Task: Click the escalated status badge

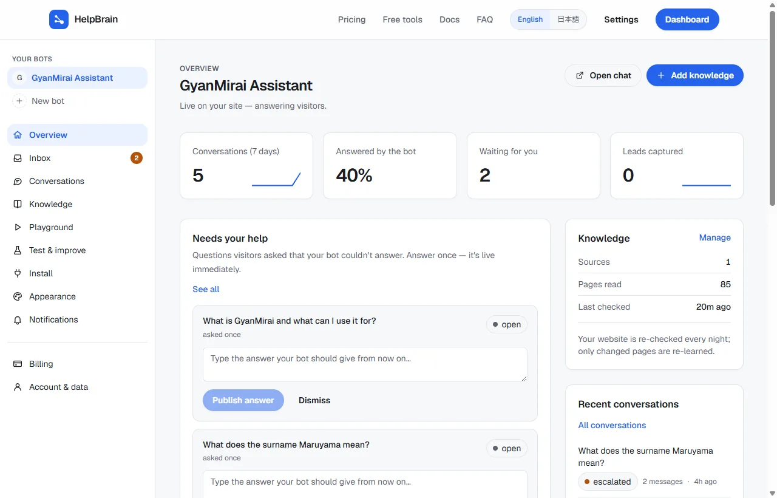Action: pyautogui.click(x=608, y=482)
